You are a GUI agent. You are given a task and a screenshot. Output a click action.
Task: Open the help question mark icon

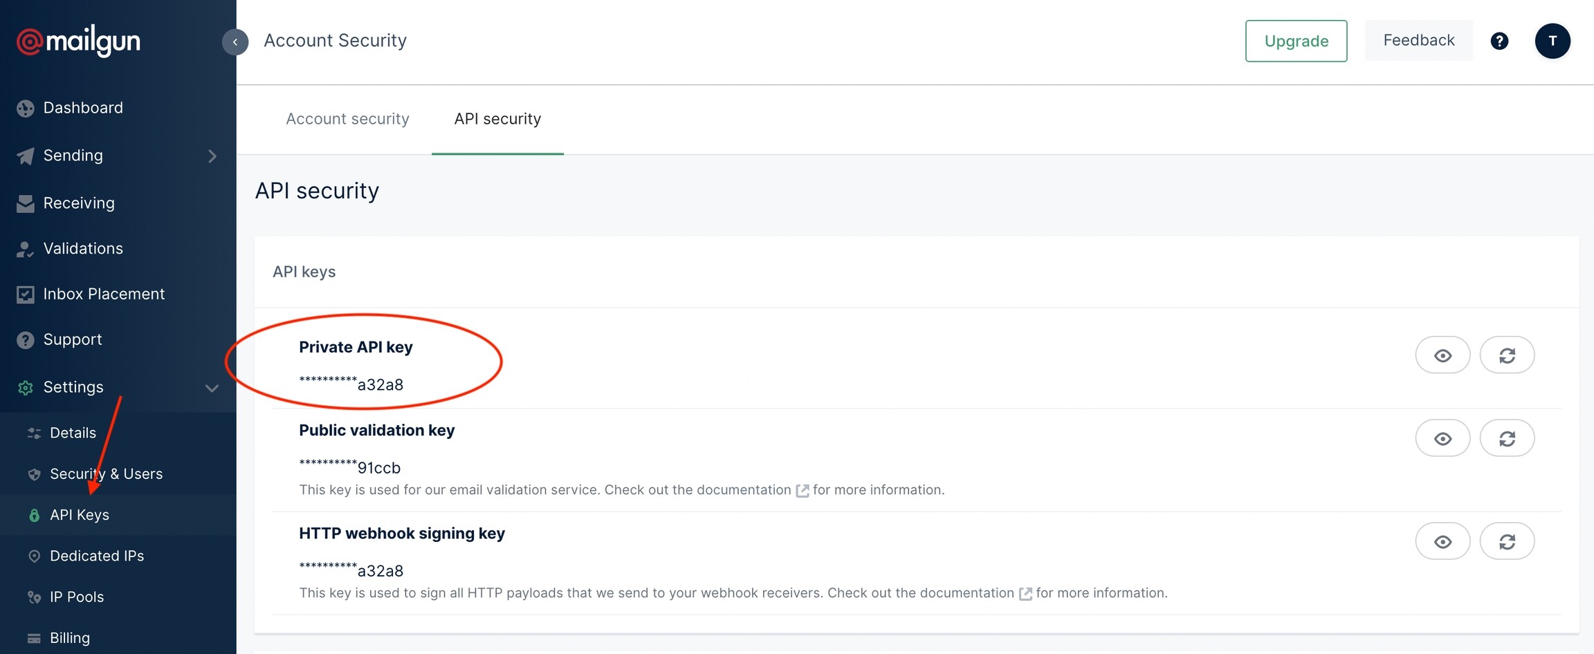1499,41
